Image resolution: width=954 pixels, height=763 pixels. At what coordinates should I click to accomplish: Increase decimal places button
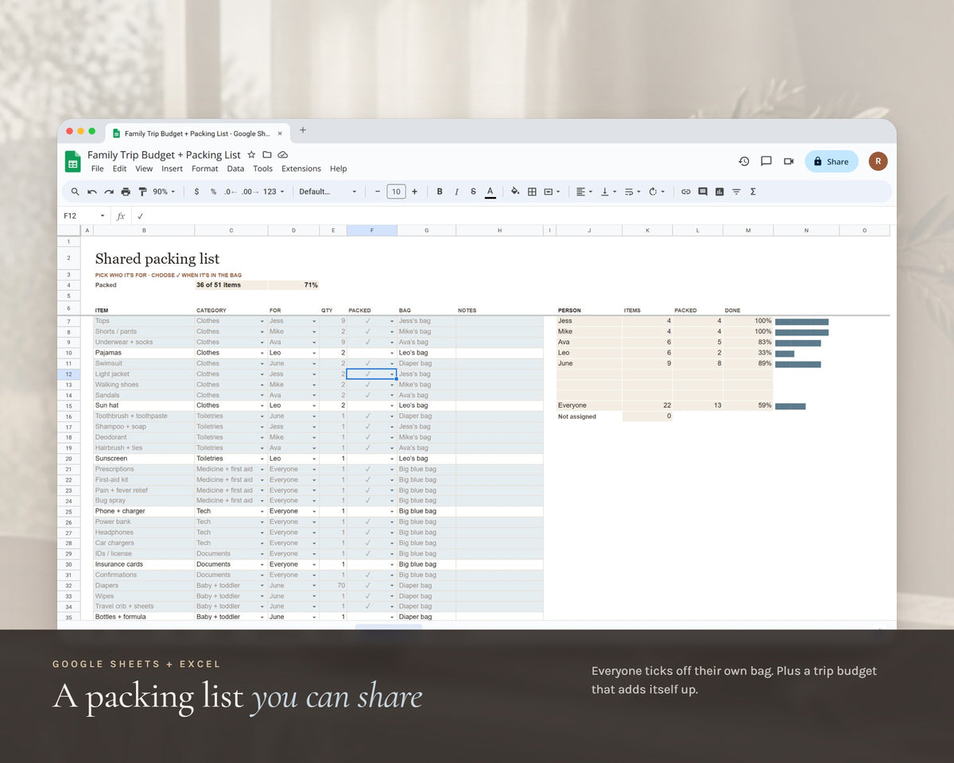[249, 192]
